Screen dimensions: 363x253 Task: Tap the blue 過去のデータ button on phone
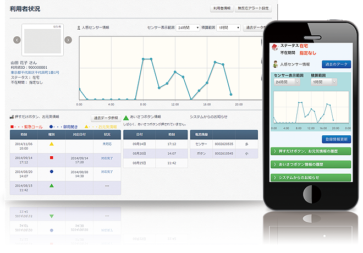pyautogui.click(x=337, y=64)
